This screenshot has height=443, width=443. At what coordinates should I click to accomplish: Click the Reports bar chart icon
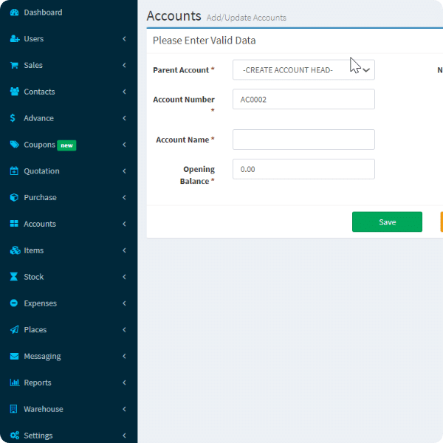14,382
